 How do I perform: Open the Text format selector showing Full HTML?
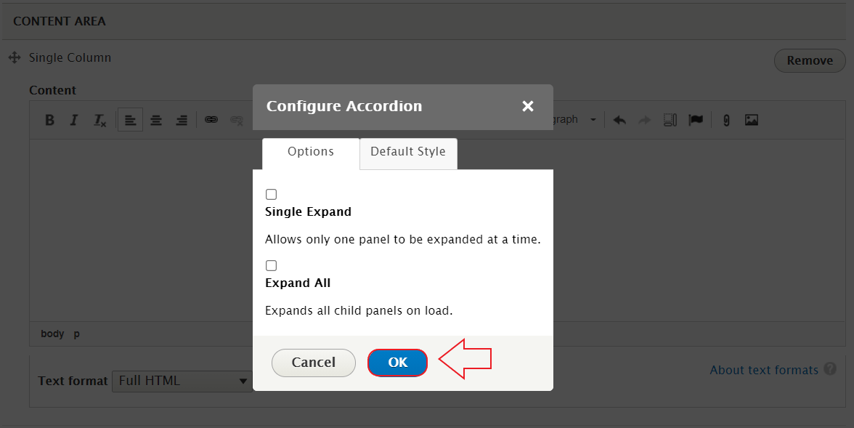point(182,381)
